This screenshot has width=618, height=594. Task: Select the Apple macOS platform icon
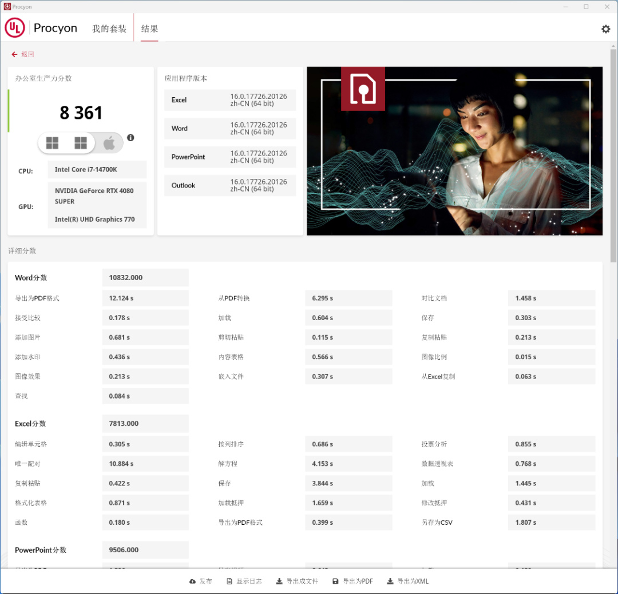click(109, 142)
